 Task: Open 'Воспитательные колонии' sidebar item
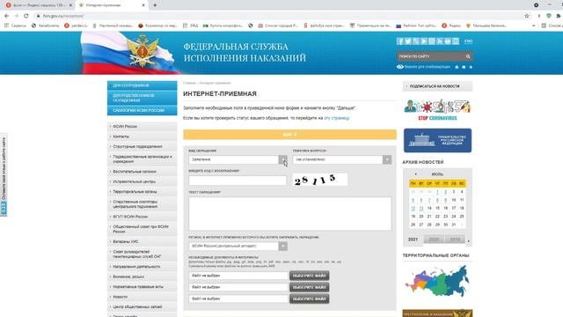click(x=143, y=172)
